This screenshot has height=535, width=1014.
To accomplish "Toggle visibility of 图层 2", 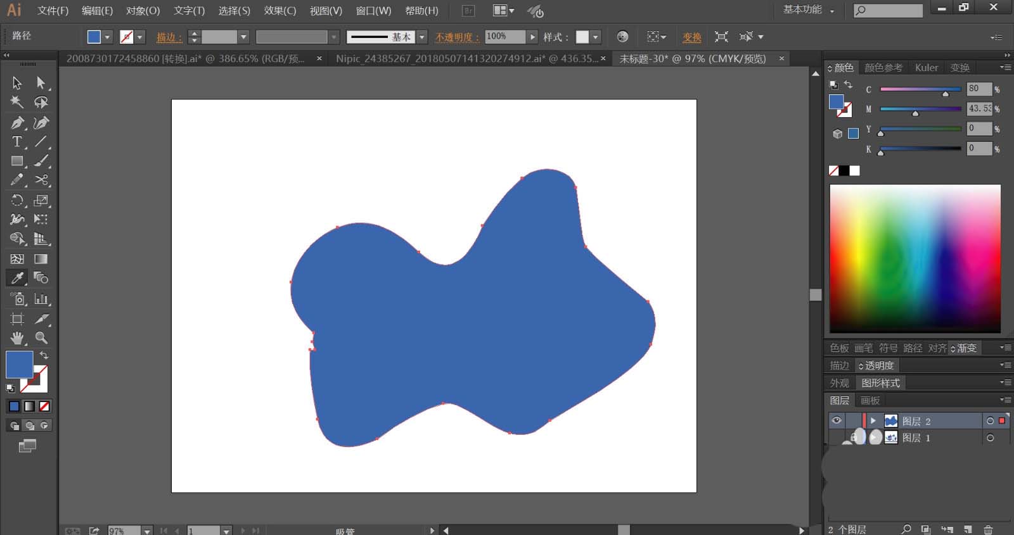I will [837, 420].
